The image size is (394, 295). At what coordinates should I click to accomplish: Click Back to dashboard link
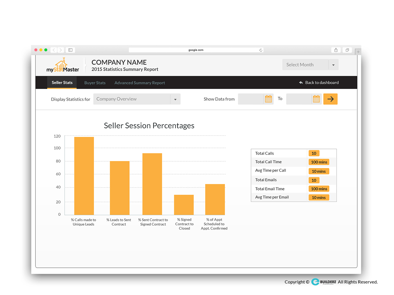[322, 83]
